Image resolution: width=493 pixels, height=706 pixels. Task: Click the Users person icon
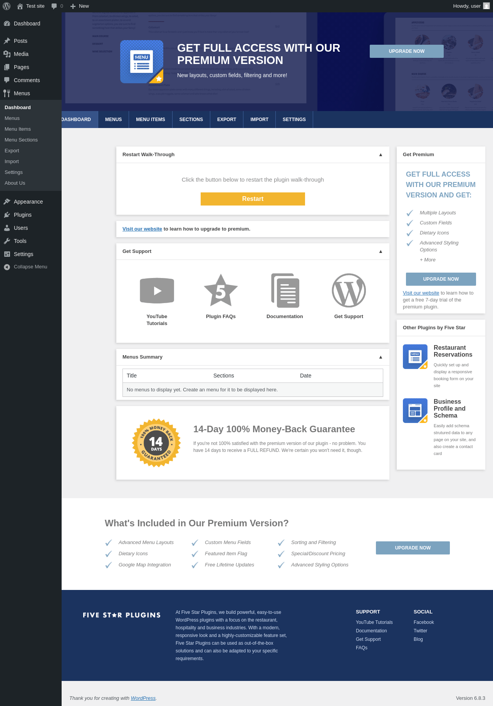7,228
